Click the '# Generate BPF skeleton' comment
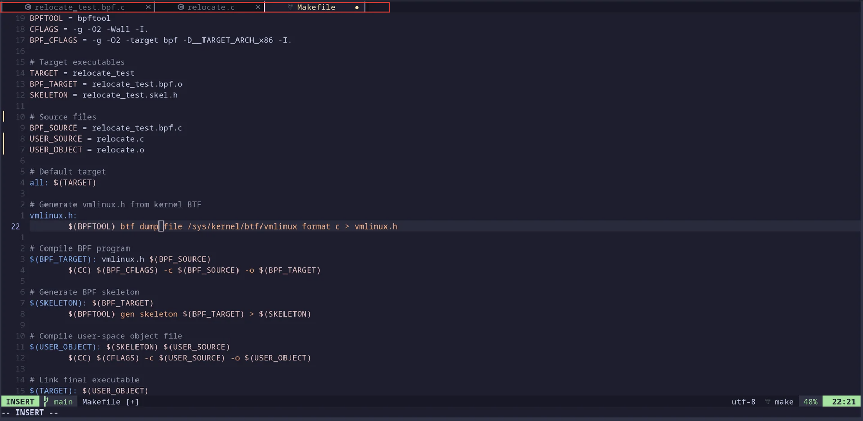863x421 pixels. 85,292
